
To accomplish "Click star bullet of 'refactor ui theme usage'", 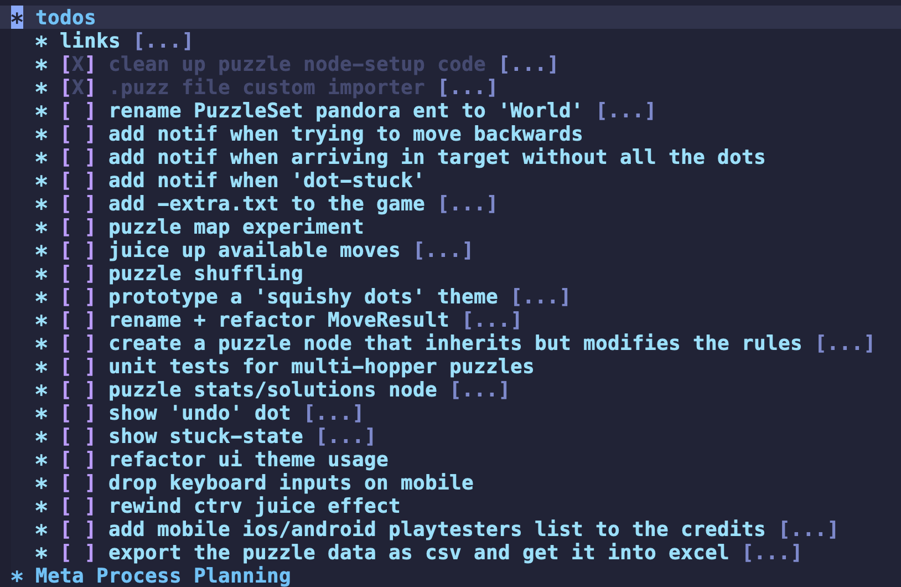I will click(42, 460).
